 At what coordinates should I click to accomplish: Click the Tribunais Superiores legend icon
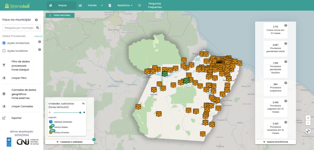pos(51,122)
